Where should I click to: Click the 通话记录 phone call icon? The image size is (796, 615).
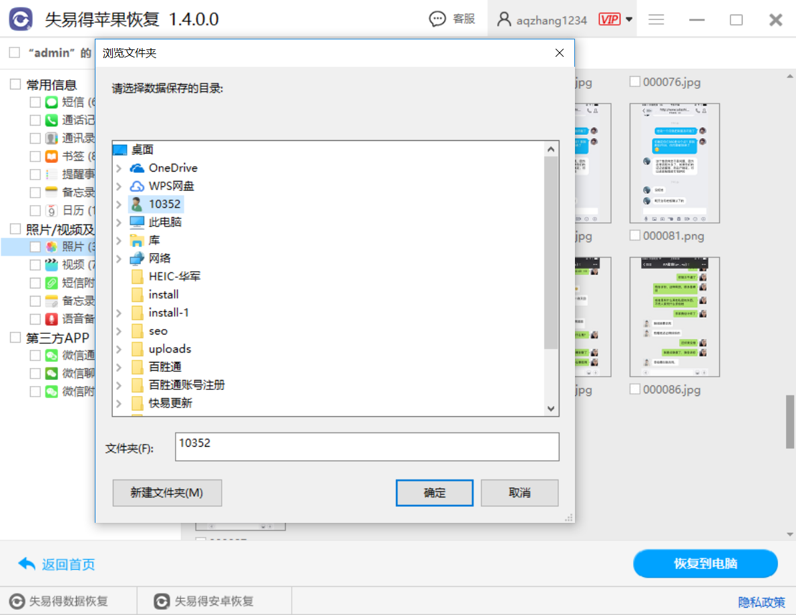tap(50, 120)
